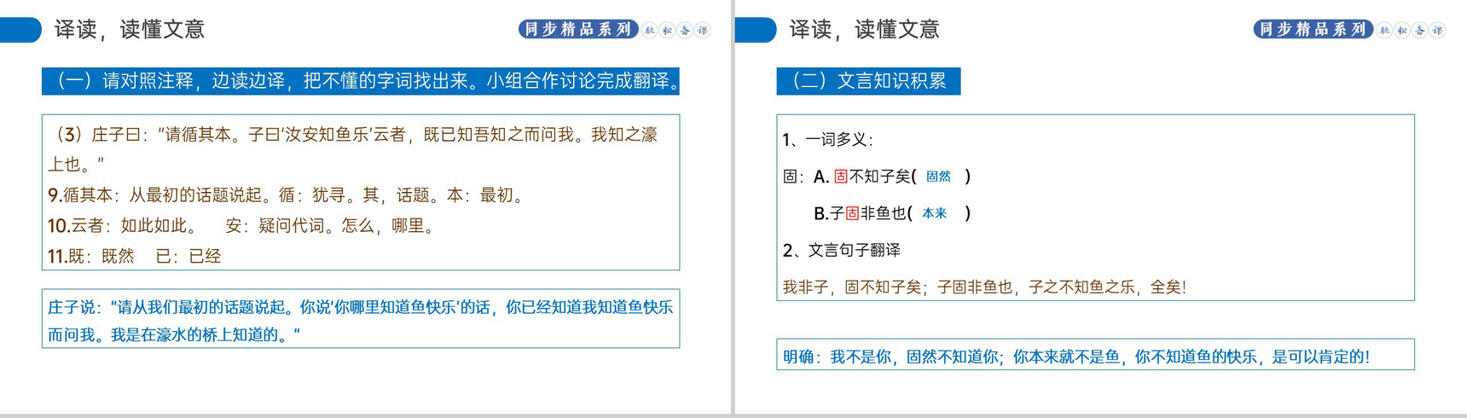This screenshot has width=1467, height=418.
Task: Select heading （一）请对照注释，边读边译
Action: 361,81
